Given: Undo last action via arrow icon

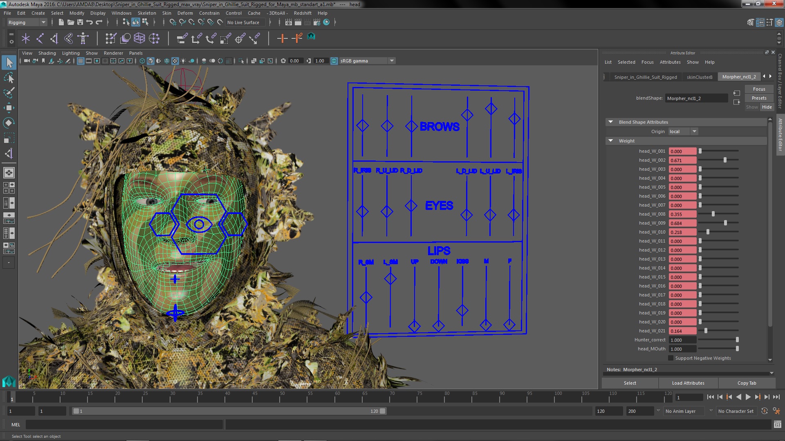Looking at the screenshot, I should click(89, 22).
